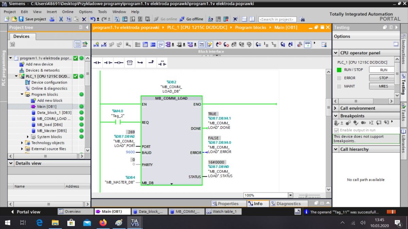Click the Compile icon in the toolbar
This screenshot has width=408, height=229.
point(118,19)
